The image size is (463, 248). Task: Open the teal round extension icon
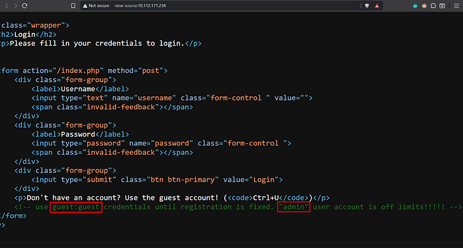tap(415, 5)
